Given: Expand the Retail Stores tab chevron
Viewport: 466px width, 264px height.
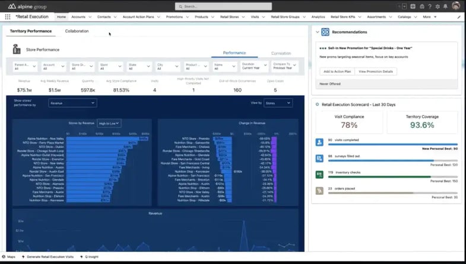Looking at the screenshot, I should point(243,17).
